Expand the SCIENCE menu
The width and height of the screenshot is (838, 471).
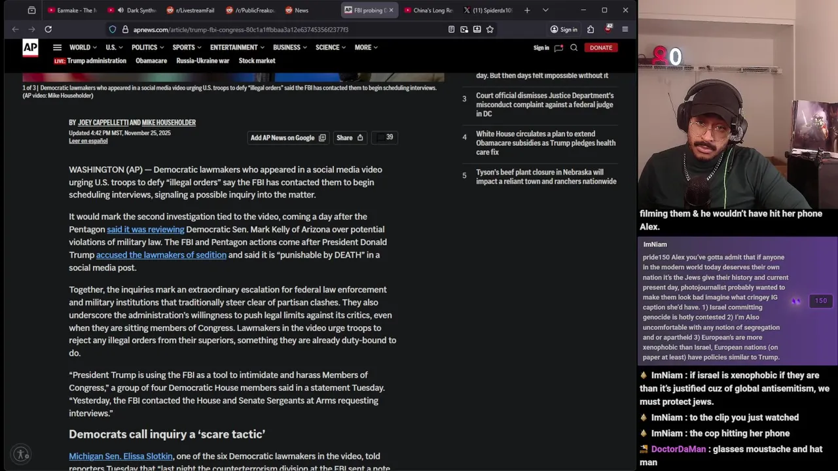pyautogui.click(x=331, y=47)
